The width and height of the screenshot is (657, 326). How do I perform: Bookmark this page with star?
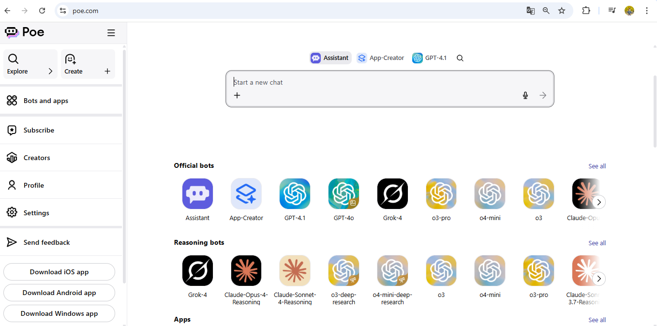(x=562, y=11)
